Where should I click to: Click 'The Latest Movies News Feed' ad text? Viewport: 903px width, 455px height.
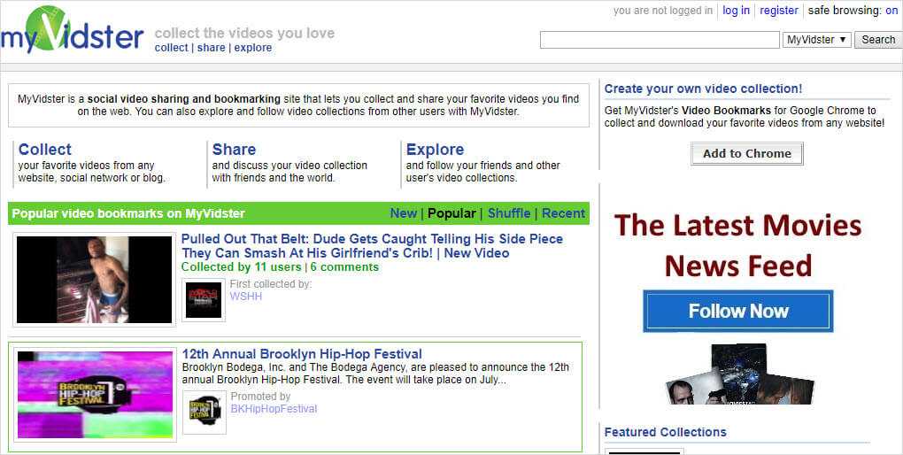click(738, 245)
